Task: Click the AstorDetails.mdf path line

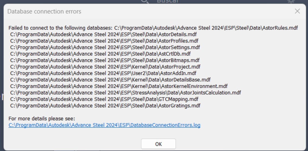Action: 103,34
